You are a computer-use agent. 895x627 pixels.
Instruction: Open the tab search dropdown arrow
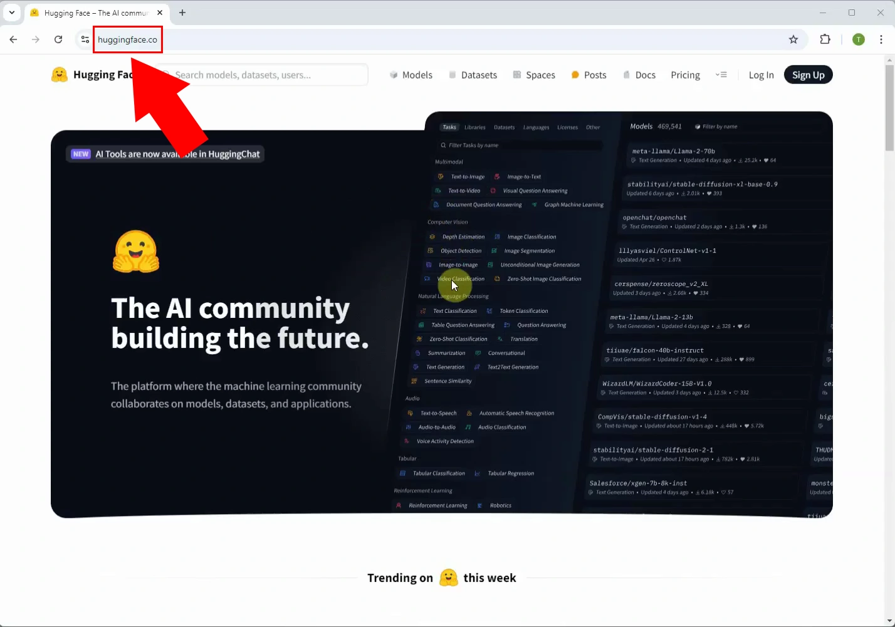tap(11, 13)
